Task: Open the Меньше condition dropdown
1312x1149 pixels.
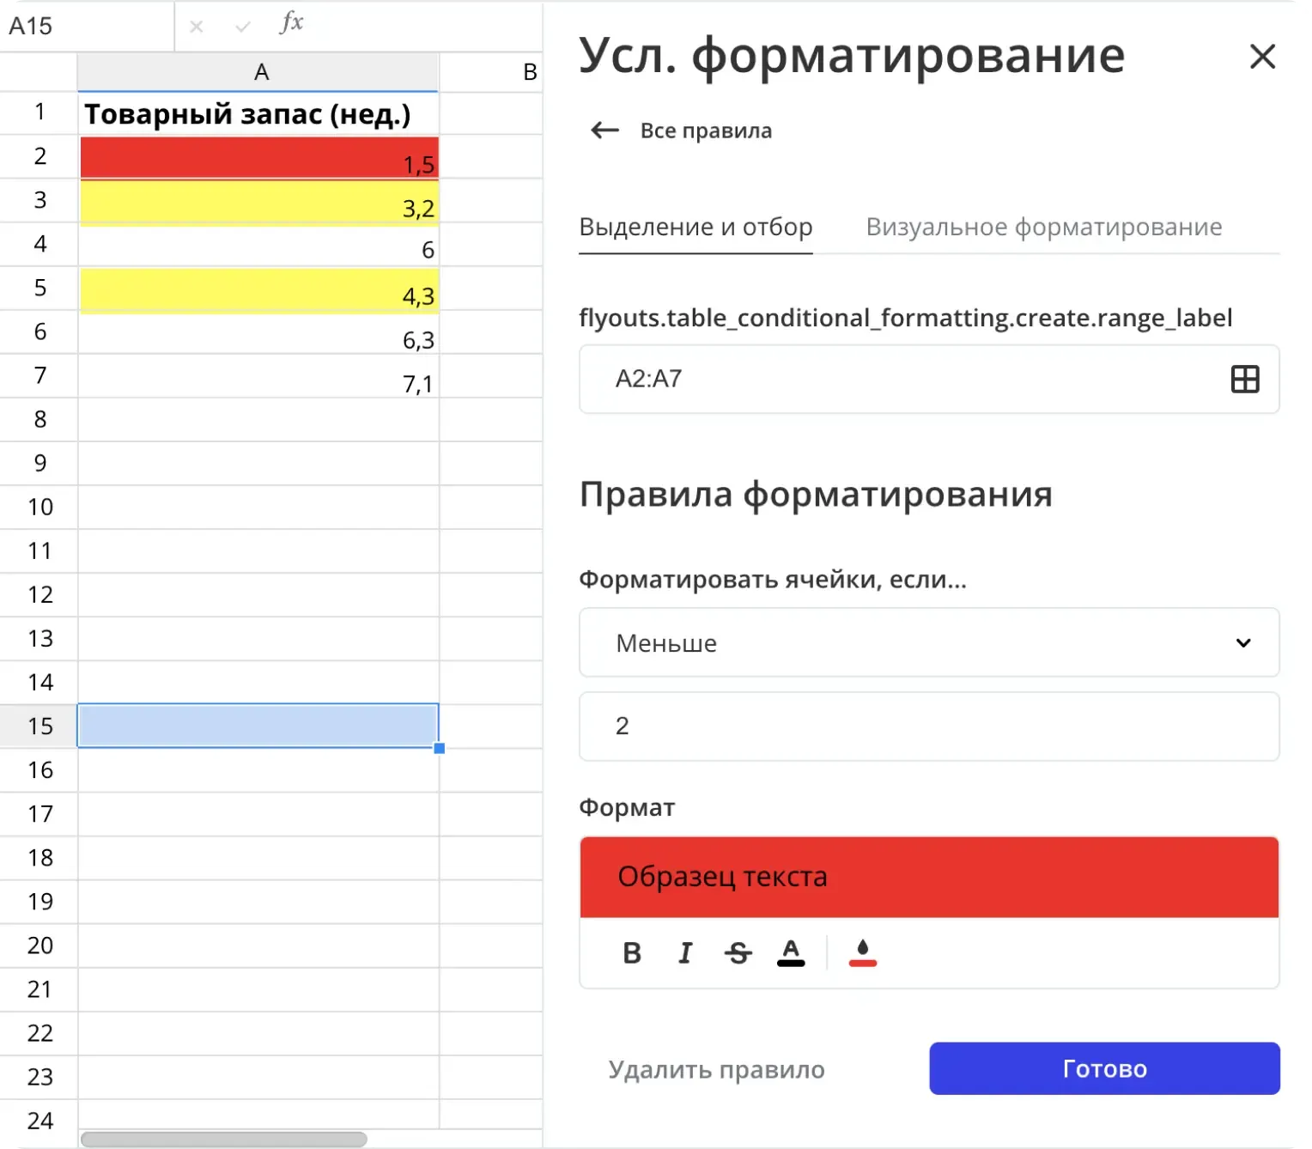Action: [x=929, y=642]
